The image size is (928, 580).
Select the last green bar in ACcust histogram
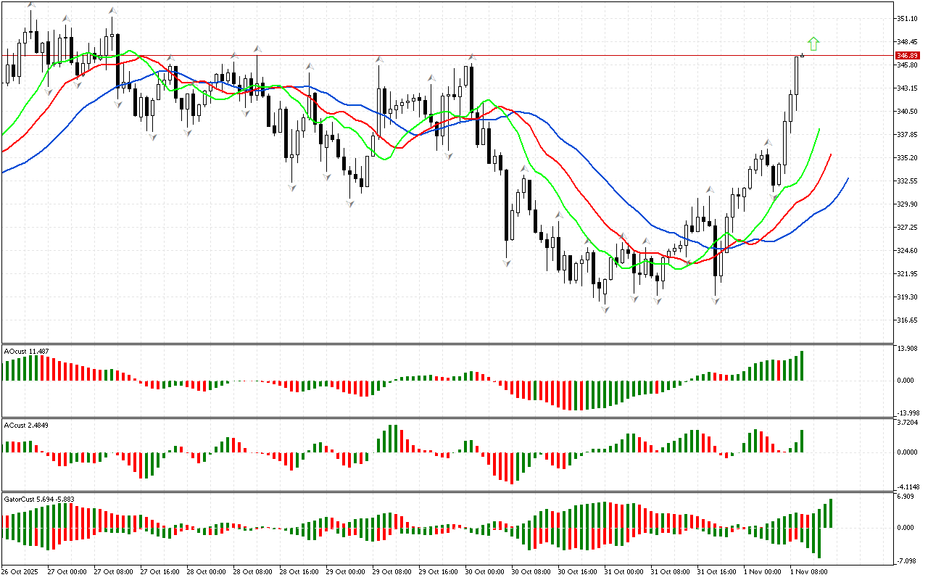[x=802, y=441]
